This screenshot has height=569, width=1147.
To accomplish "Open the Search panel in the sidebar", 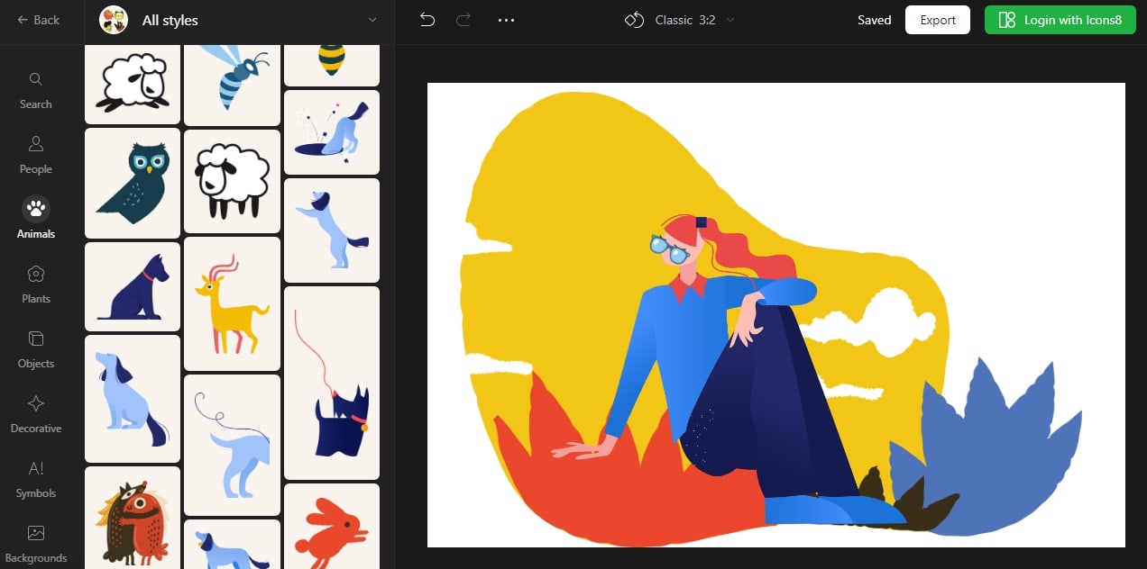I will click(x=35, y=88).
